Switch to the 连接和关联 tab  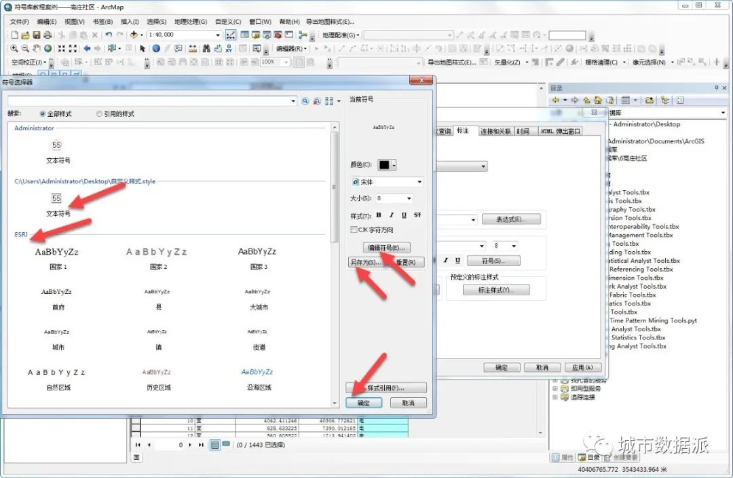[495, 132]
